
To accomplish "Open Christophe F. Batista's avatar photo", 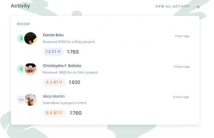I will pos(30,69).
